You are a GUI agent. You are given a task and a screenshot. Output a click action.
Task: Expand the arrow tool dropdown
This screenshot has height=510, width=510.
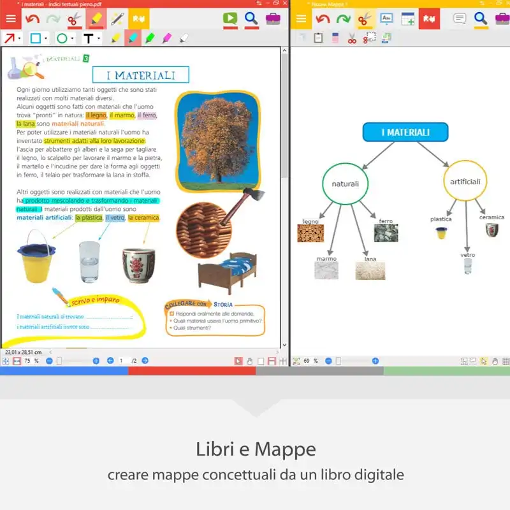point(20,38)
